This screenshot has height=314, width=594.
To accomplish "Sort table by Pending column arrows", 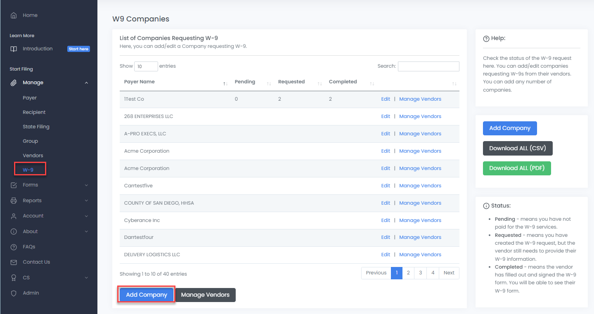I will click(x=269, y=84).
